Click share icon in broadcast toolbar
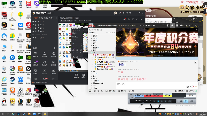 coord(142,20)
